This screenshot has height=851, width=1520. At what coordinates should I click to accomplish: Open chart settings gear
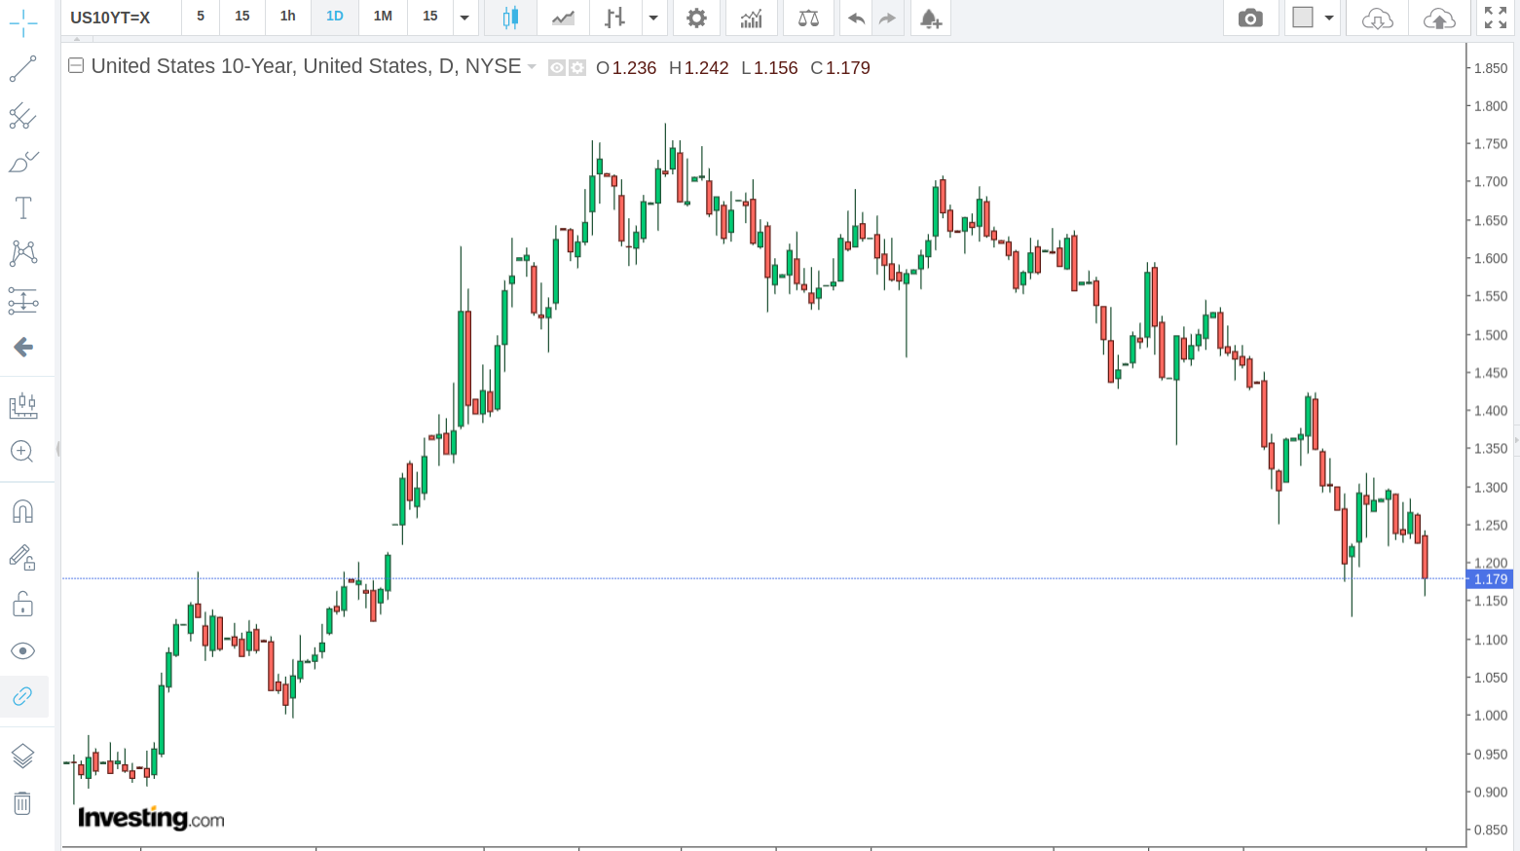(696, 18)
